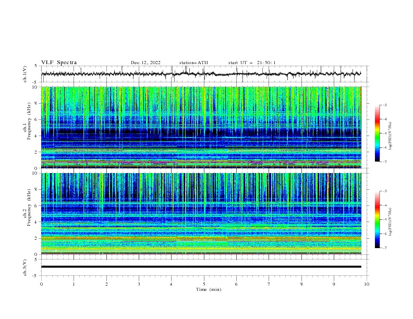
Task: Click time axis tick label "1"
Action: (x=74, y=284)
